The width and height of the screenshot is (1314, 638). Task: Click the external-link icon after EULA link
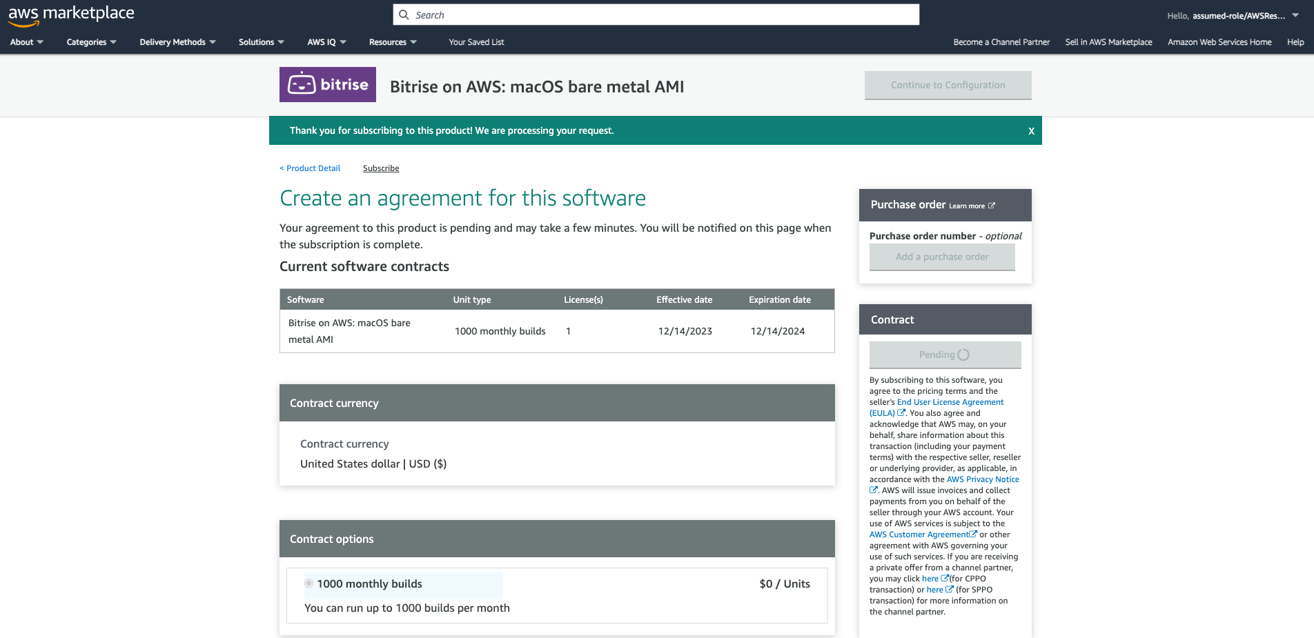pyautogui.click(x=902, y=412)
